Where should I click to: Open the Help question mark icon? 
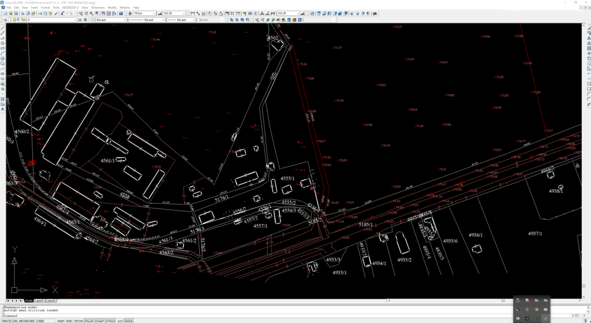(x=121, y=13)
